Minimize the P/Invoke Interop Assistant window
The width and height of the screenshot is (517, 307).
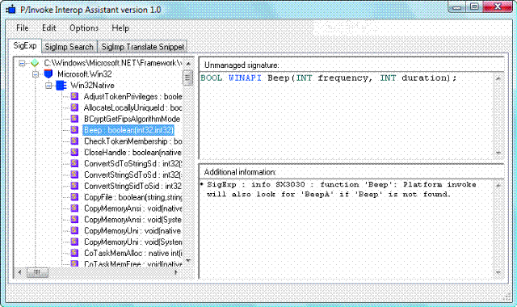click(x=456, y=7)
